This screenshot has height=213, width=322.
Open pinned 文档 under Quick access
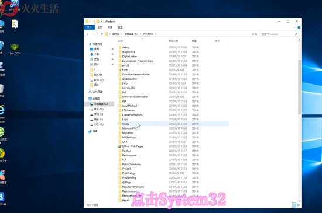point(97,60)
